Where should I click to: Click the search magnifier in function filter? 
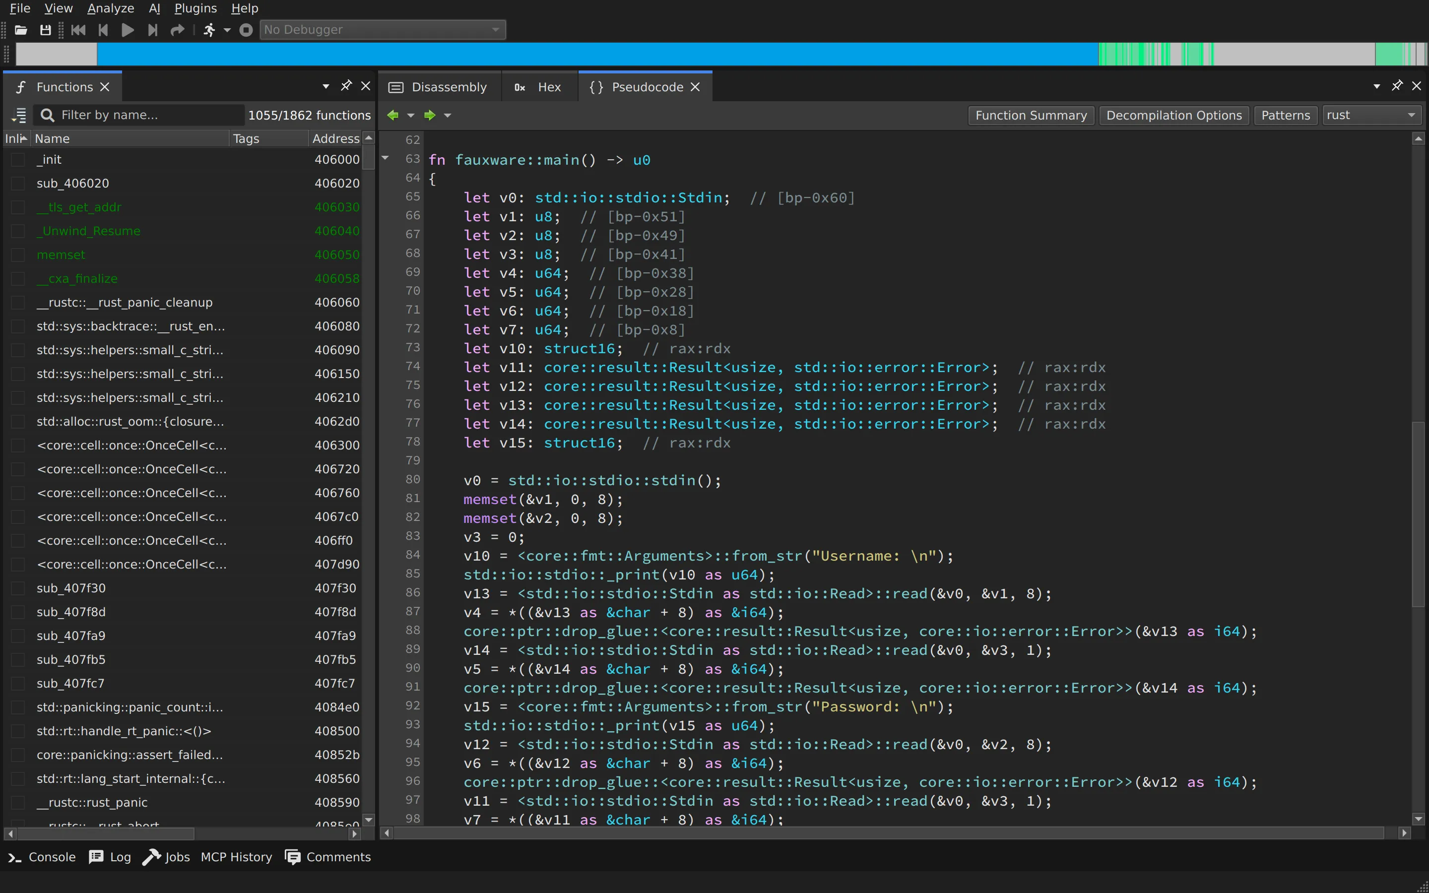pos(47,115)
